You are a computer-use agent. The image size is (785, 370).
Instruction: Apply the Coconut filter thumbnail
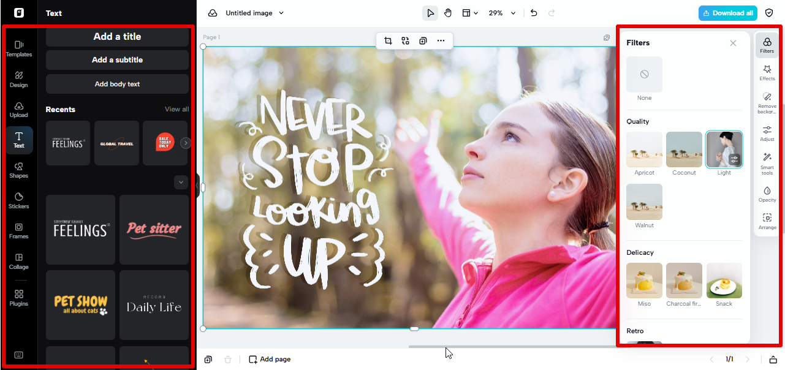(684, 149)
